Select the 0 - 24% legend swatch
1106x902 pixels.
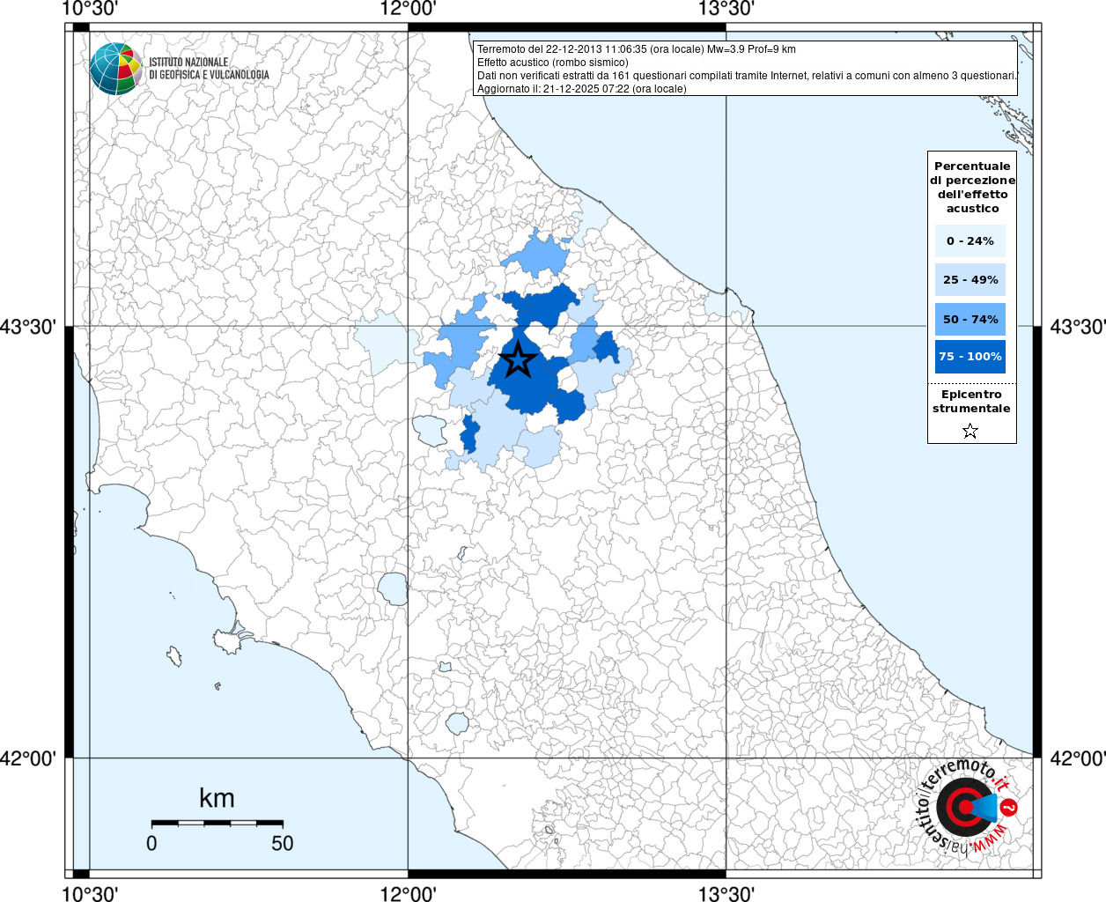tap(970, 240)
